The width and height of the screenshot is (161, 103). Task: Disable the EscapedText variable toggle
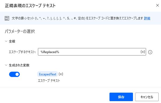click(x=14, y=74)
